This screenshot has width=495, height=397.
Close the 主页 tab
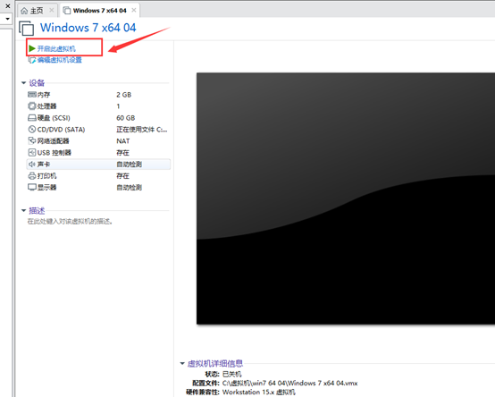(52, 11)
